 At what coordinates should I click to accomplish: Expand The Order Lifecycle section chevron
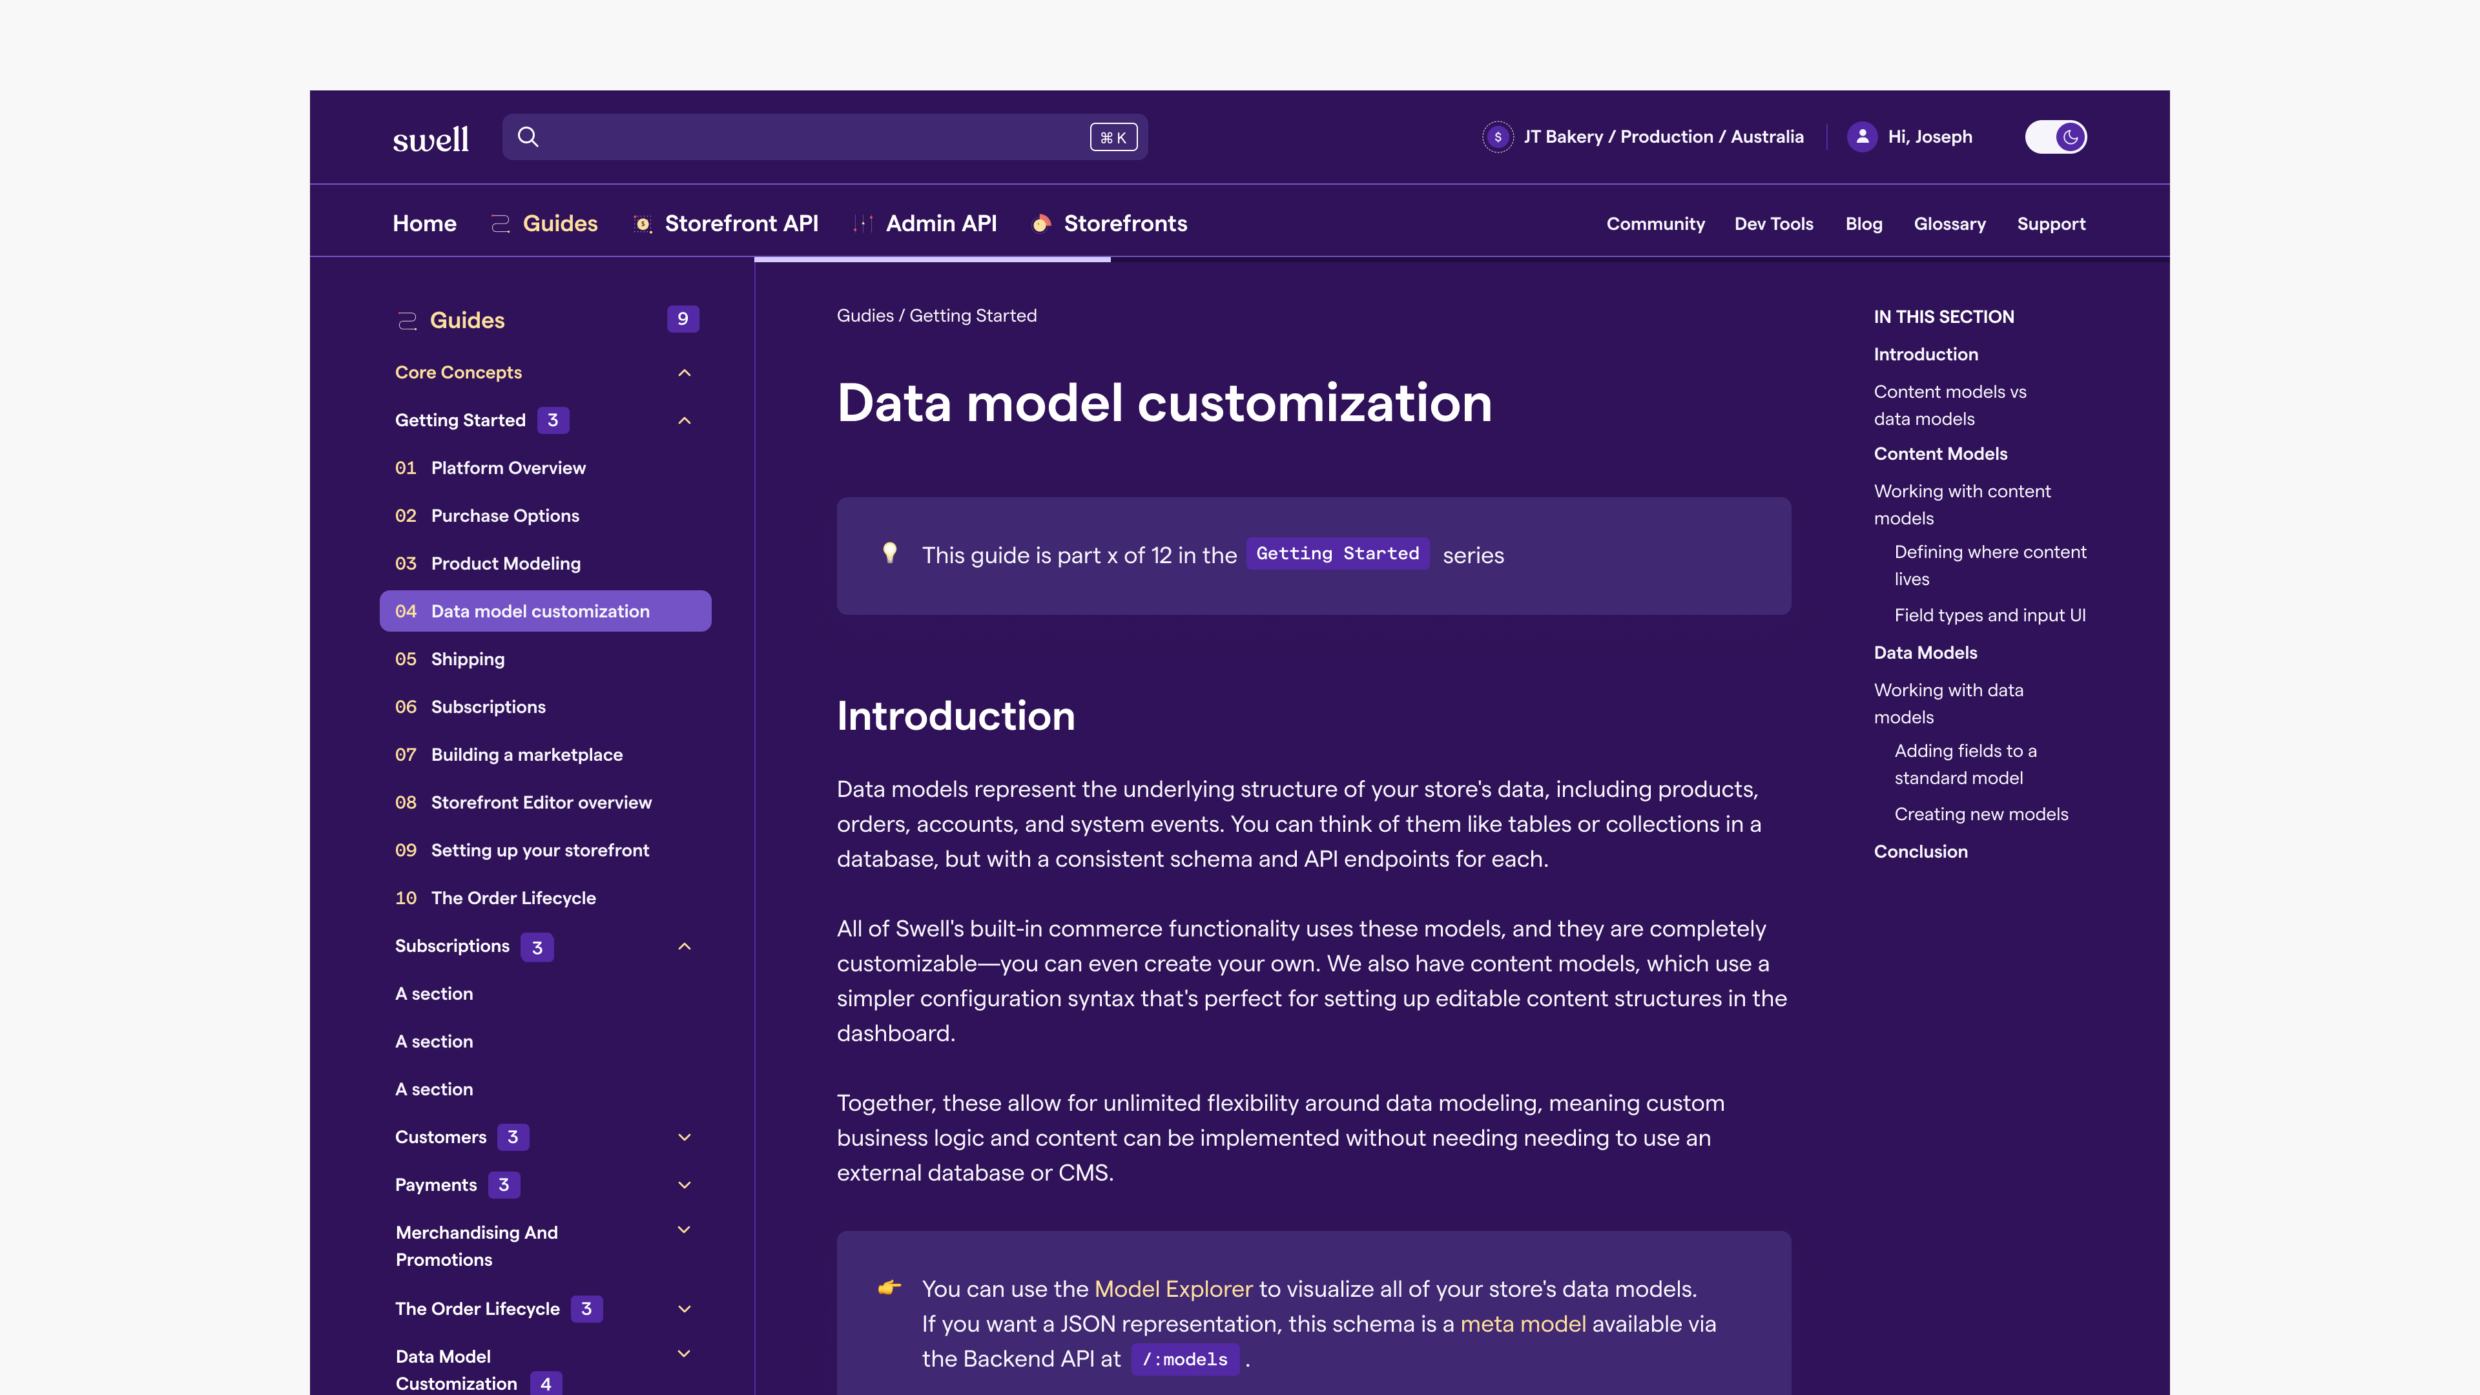click(x=685, y=1309)
